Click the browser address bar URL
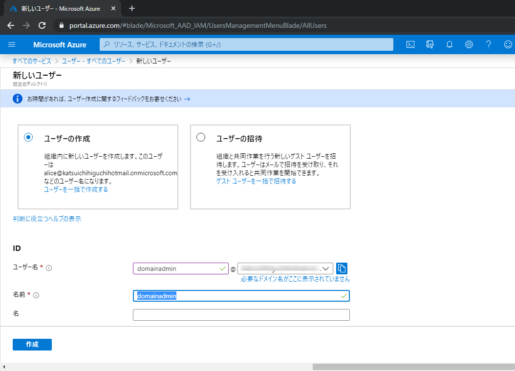This screenshot has width=515, height=371. [x=198, y=25]
